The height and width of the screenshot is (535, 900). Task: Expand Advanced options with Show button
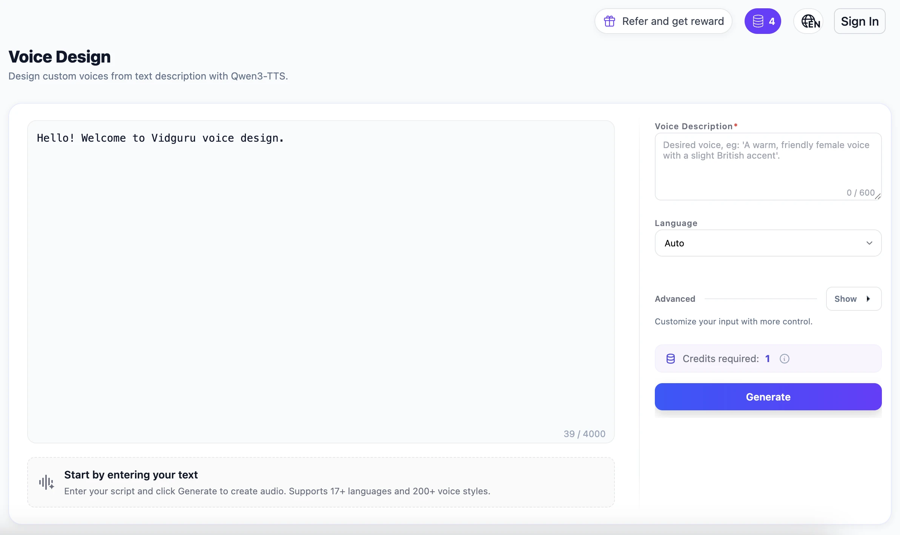click(x=853, y=299)
